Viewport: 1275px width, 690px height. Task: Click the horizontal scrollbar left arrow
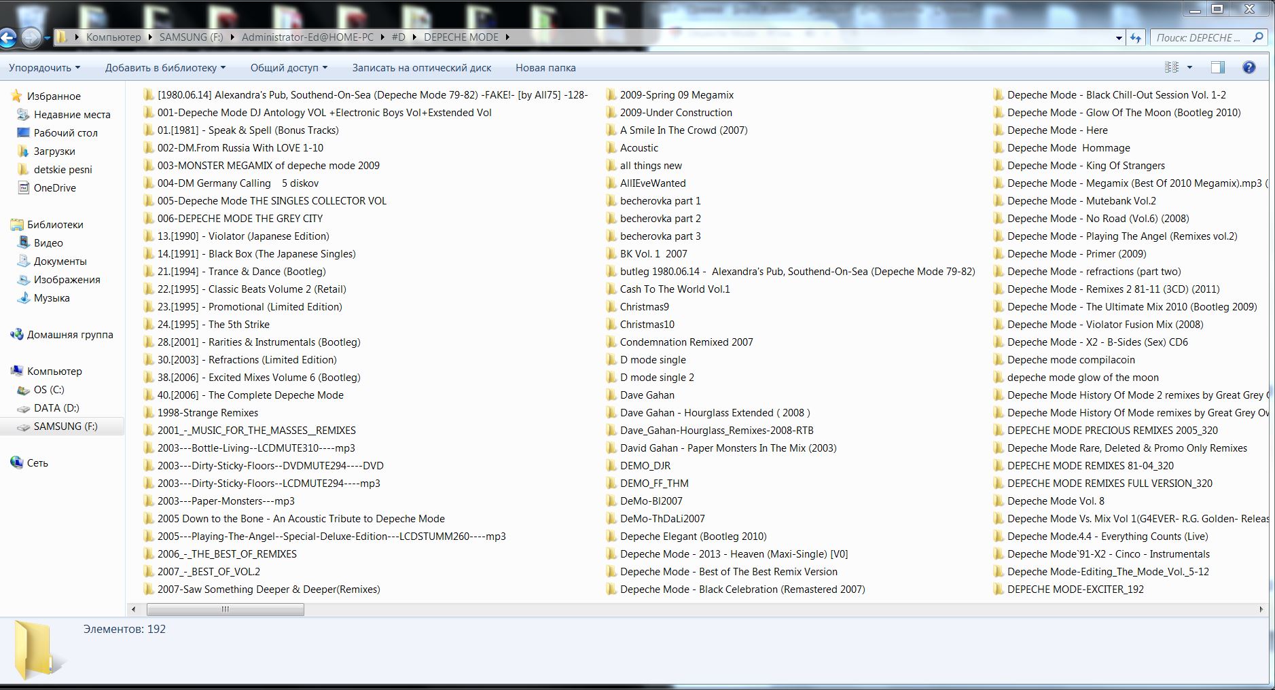pyautogui.click(x=133, y=609)
